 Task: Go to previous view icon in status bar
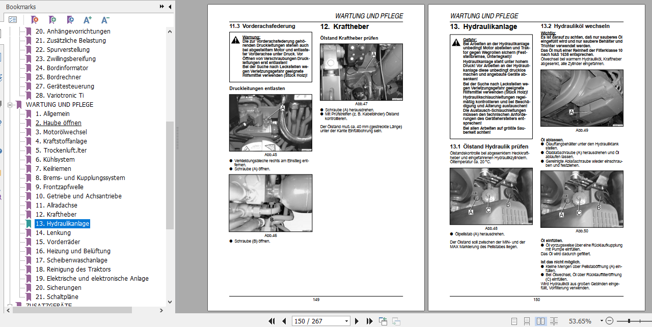click(383, 321)
